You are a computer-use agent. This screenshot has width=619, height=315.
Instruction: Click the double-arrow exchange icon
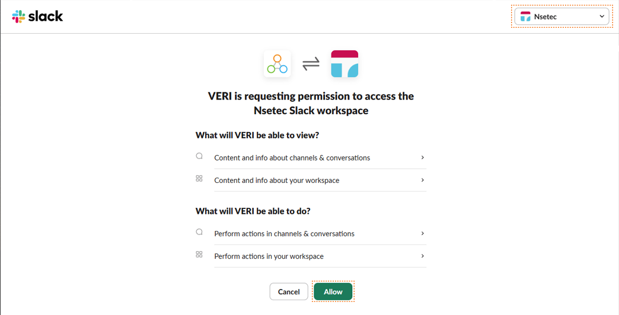[x=311, y=64]
